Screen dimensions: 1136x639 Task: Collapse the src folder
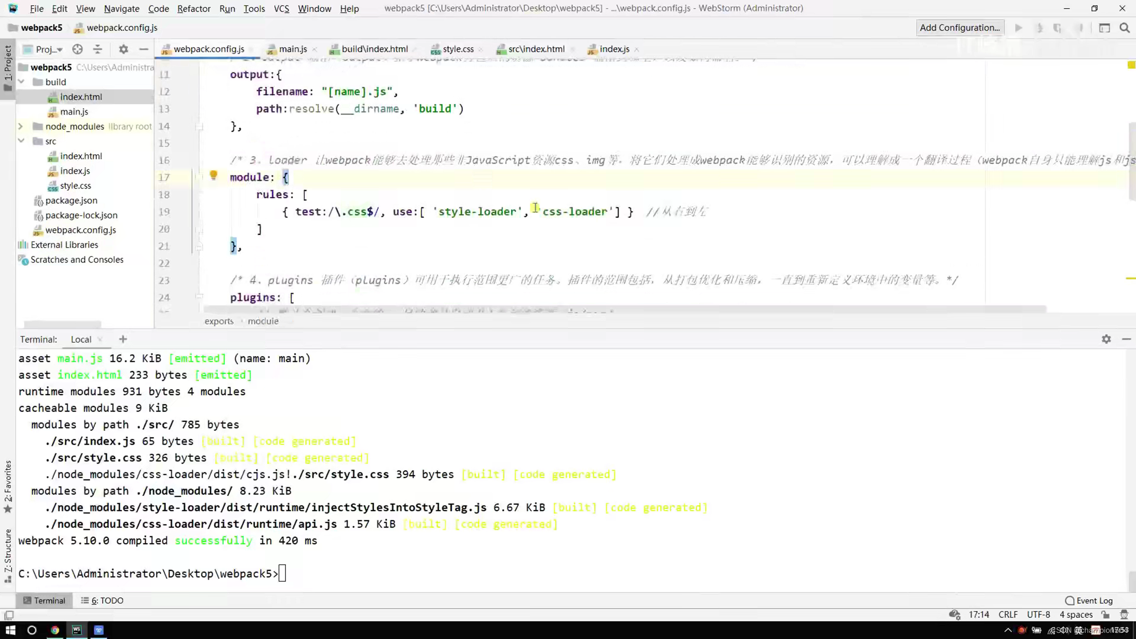click(21, 141)
